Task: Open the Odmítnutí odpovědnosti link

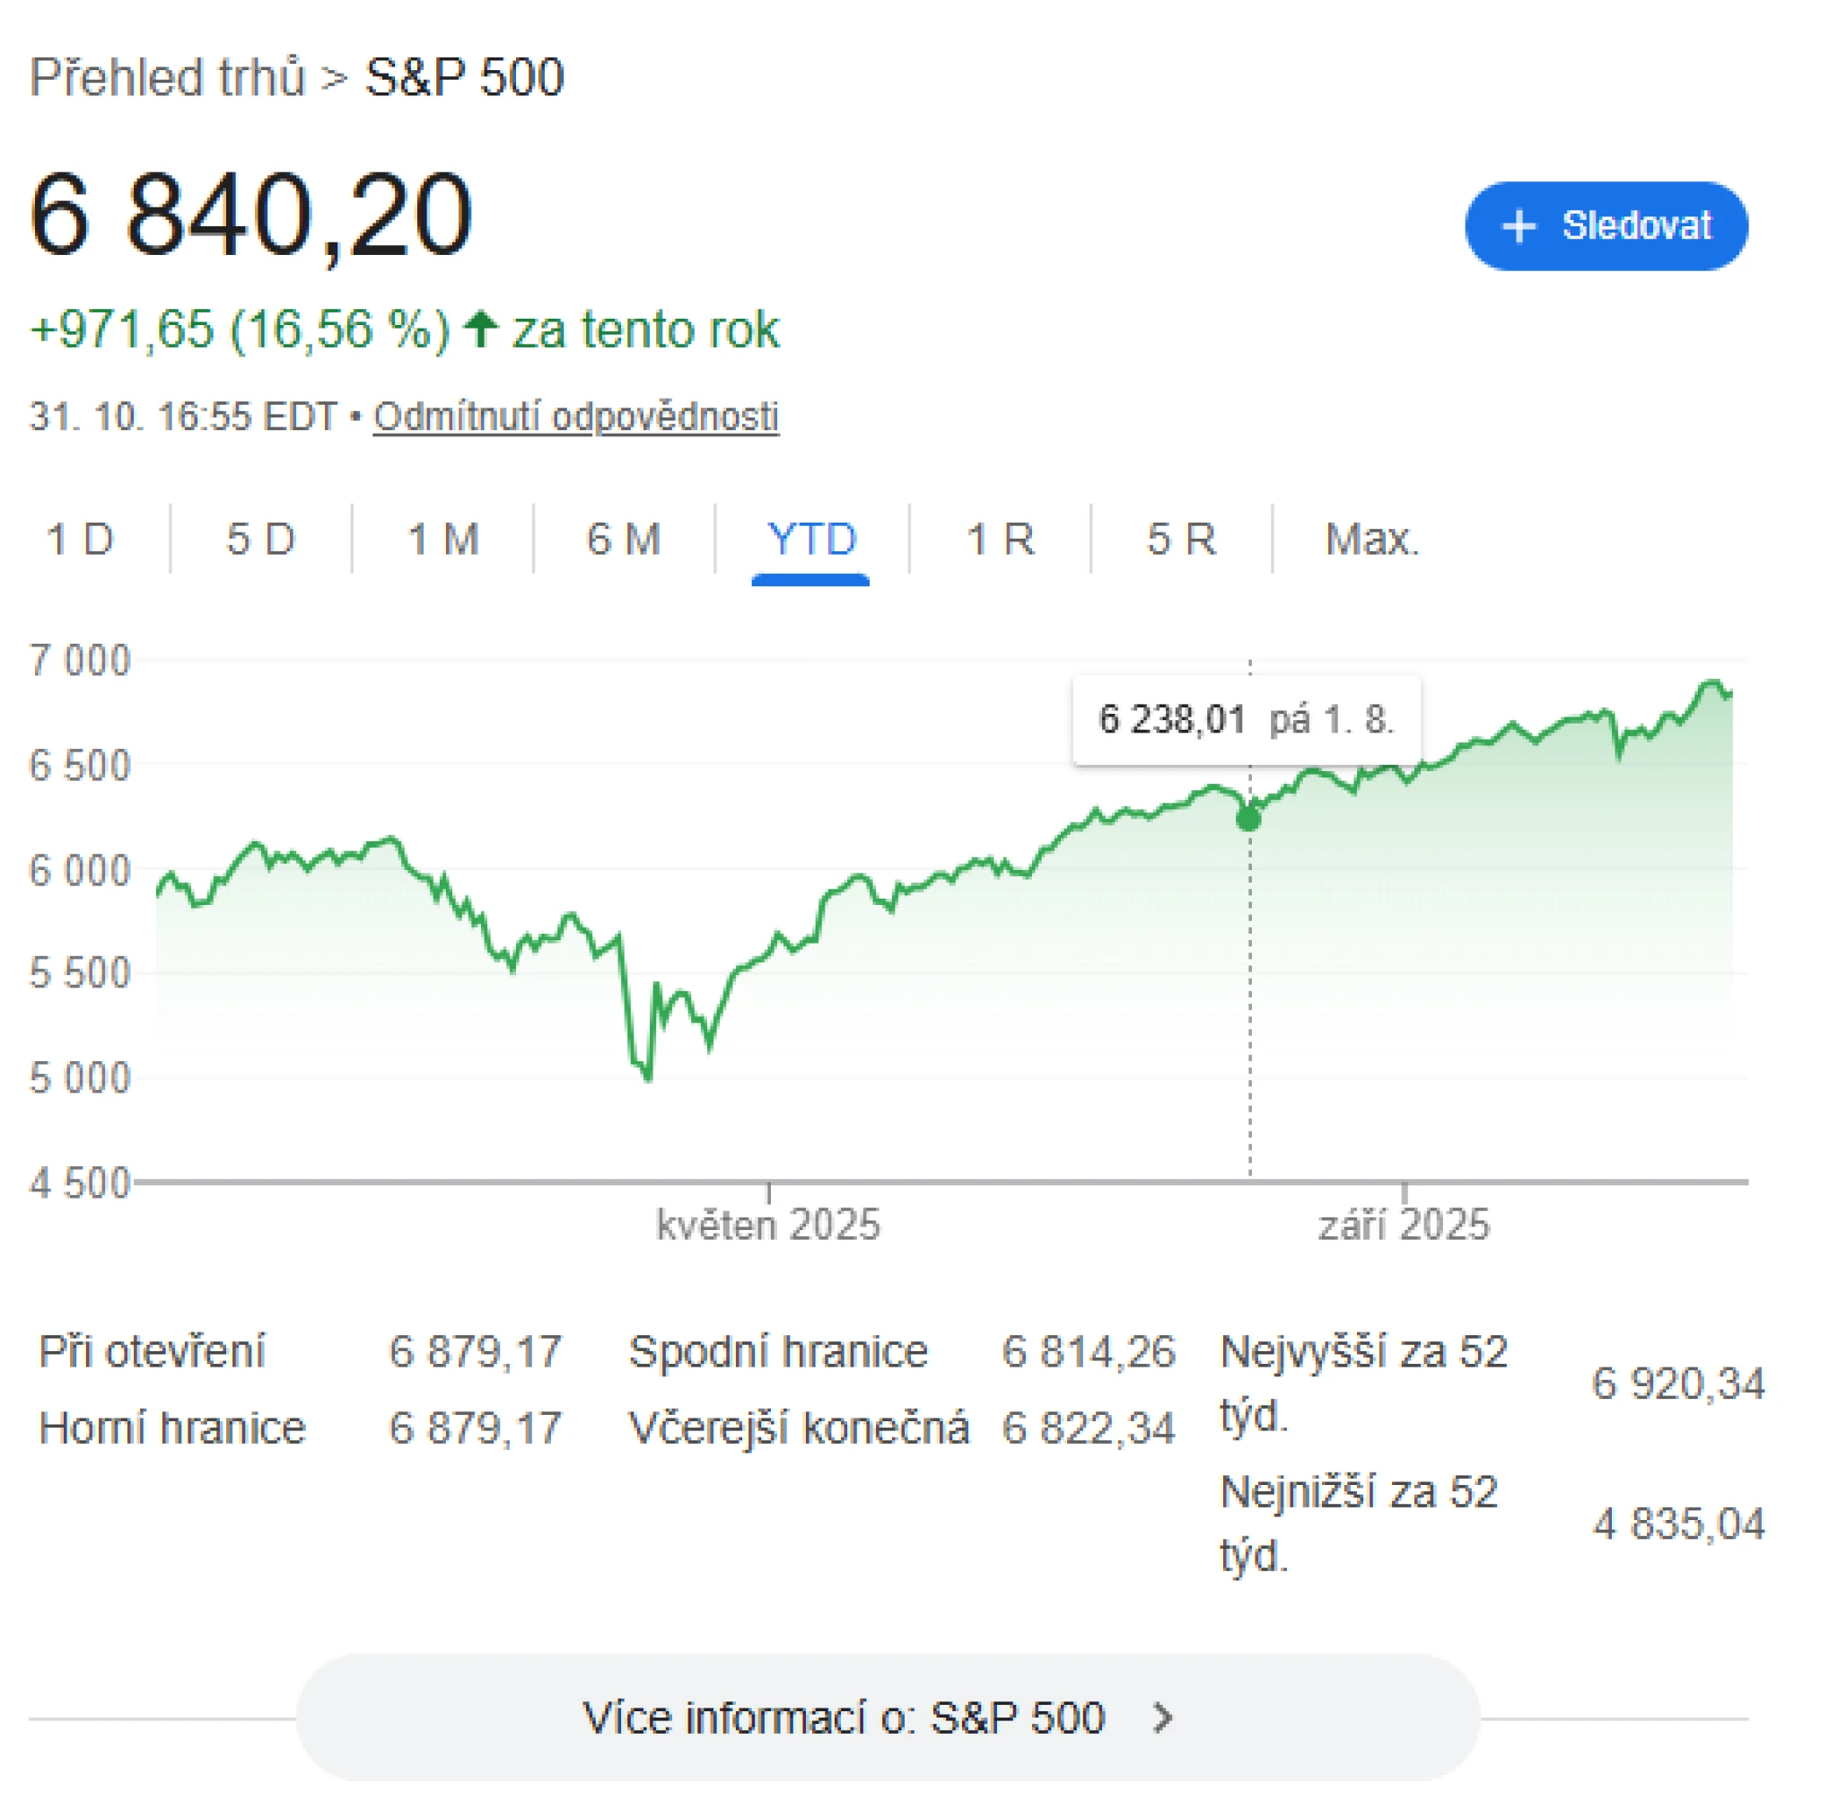Action: point(576,417)
